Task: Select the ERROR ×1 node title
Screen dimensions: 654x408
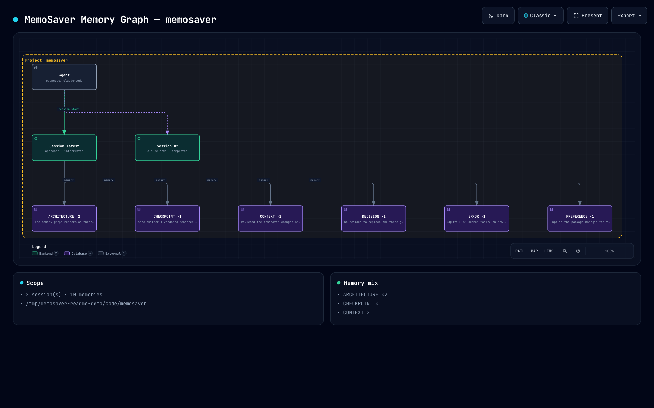Action: pyautogui.click(x=477, y=217)
